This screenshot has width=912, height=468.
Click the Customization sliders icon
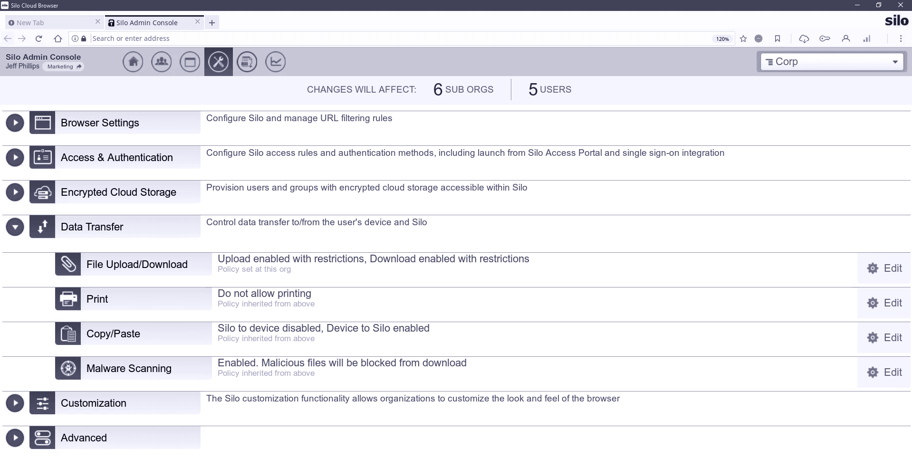pos(42,403)
